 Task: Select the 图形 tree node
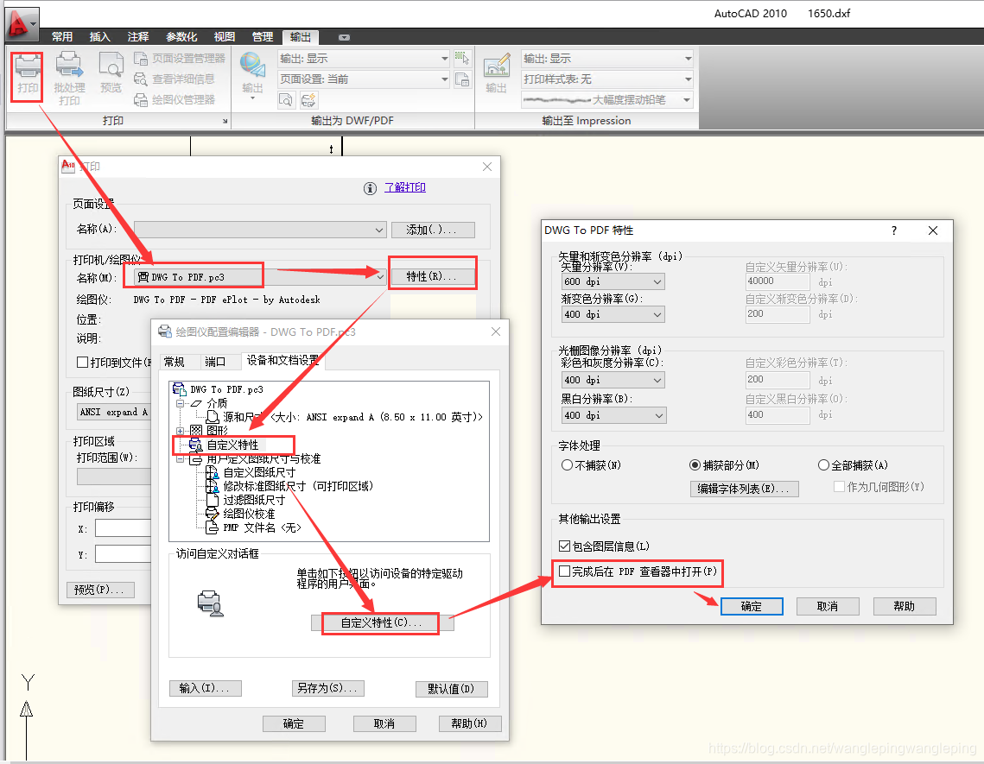(210, 430)
